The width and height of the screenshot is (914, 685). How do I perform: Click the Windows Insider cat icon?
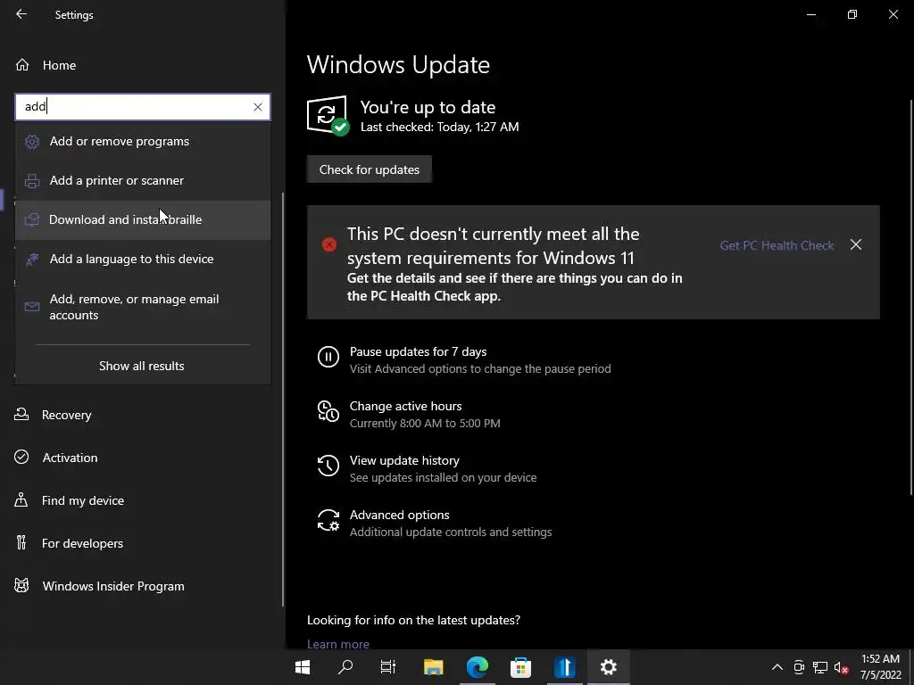click(x=21, y=585)
